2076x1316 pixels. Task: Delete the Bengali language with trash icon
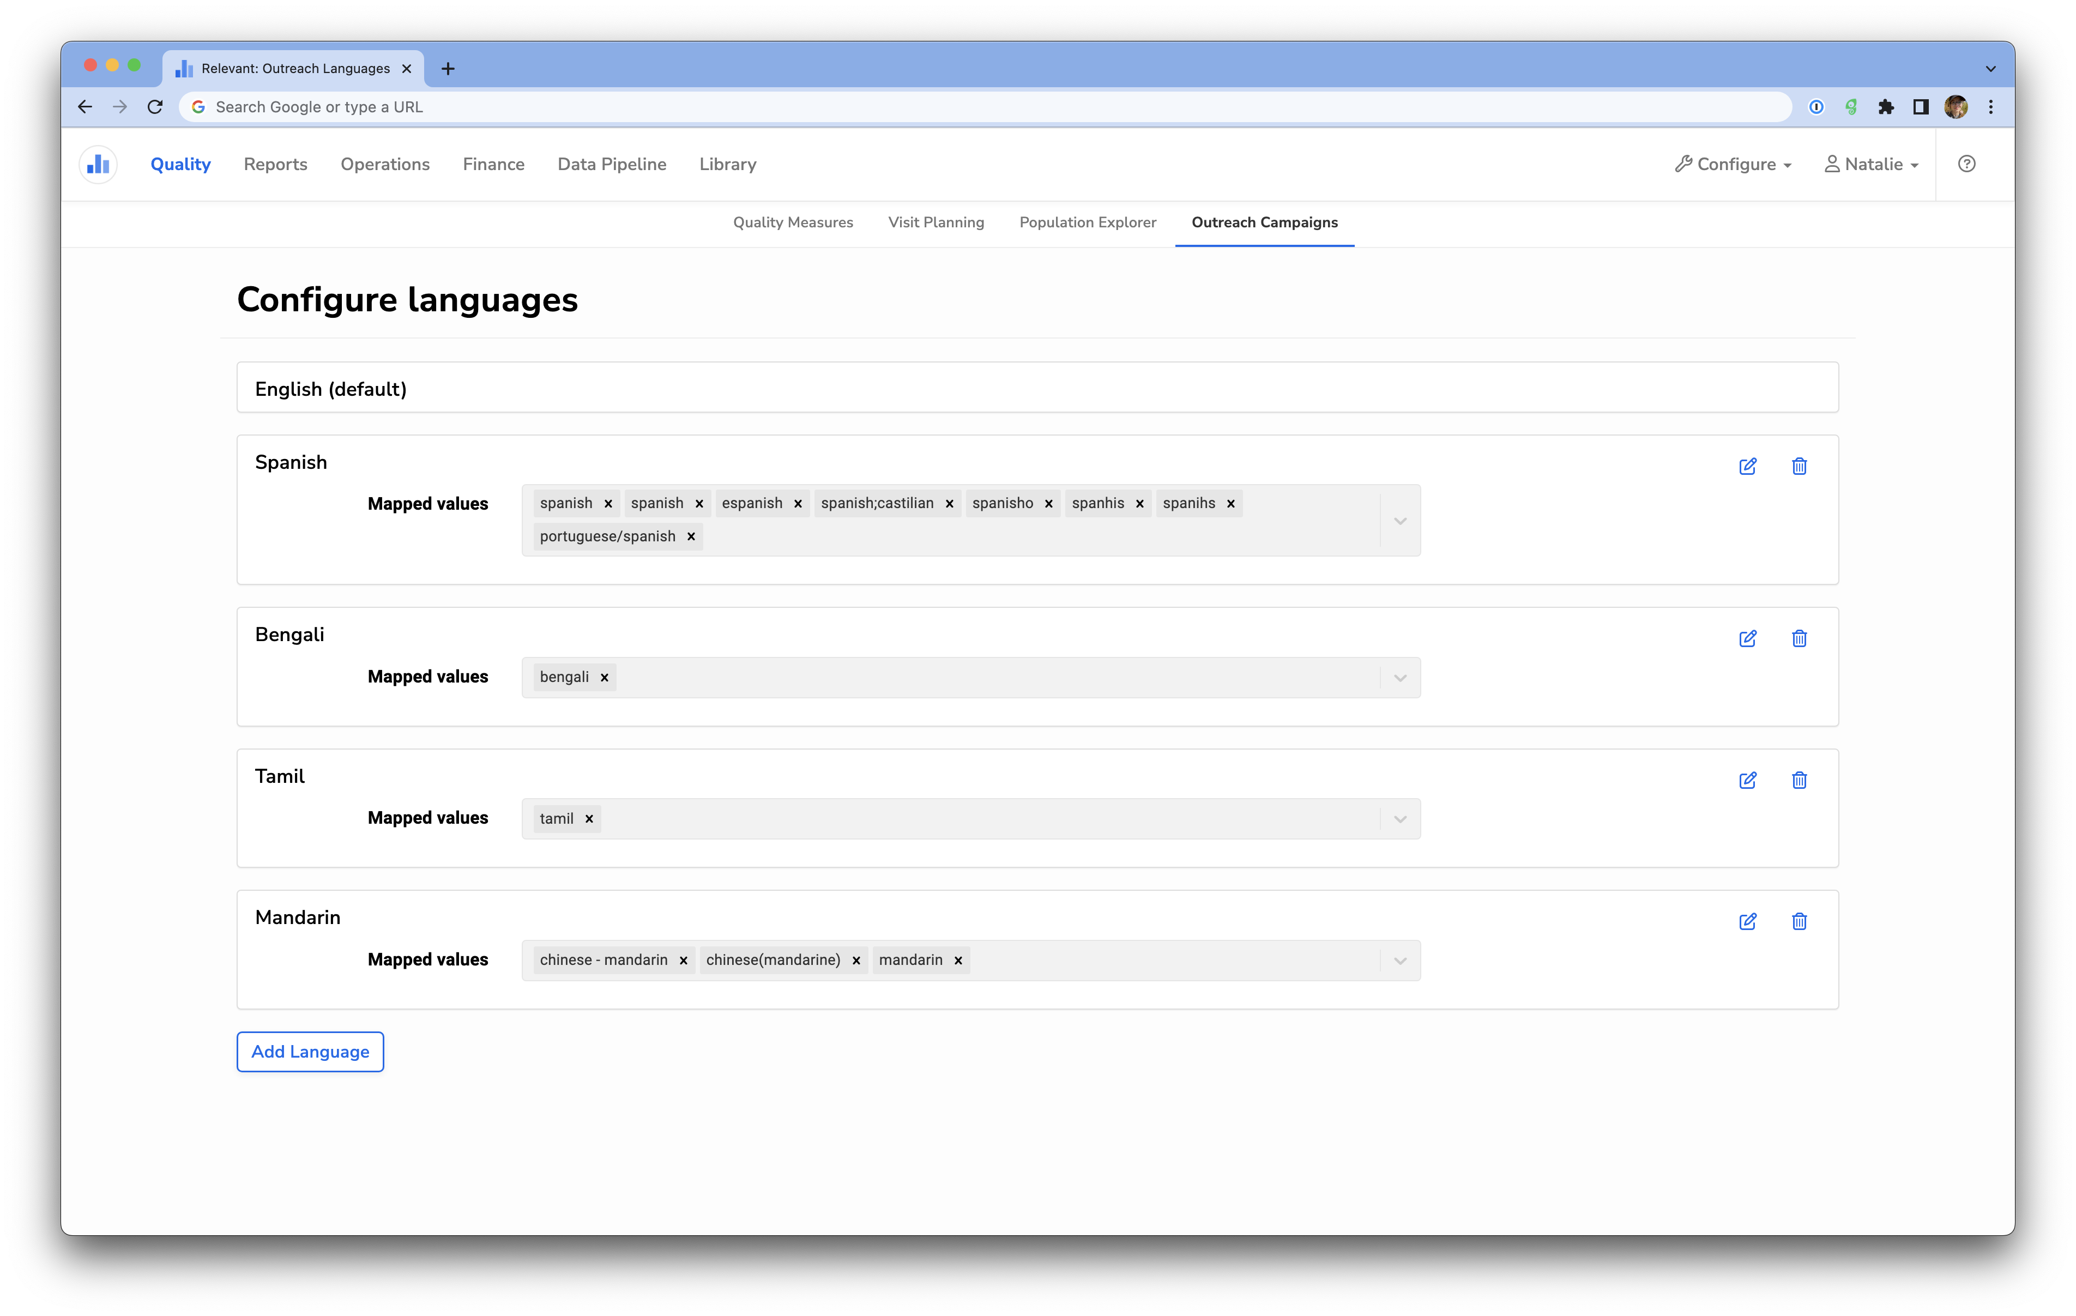[1799, 639]
